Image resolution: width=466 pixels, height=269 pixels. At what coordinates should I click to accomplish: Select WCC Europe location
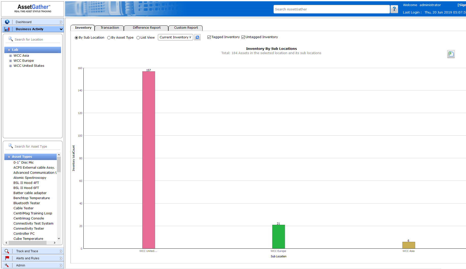point(24,60)
